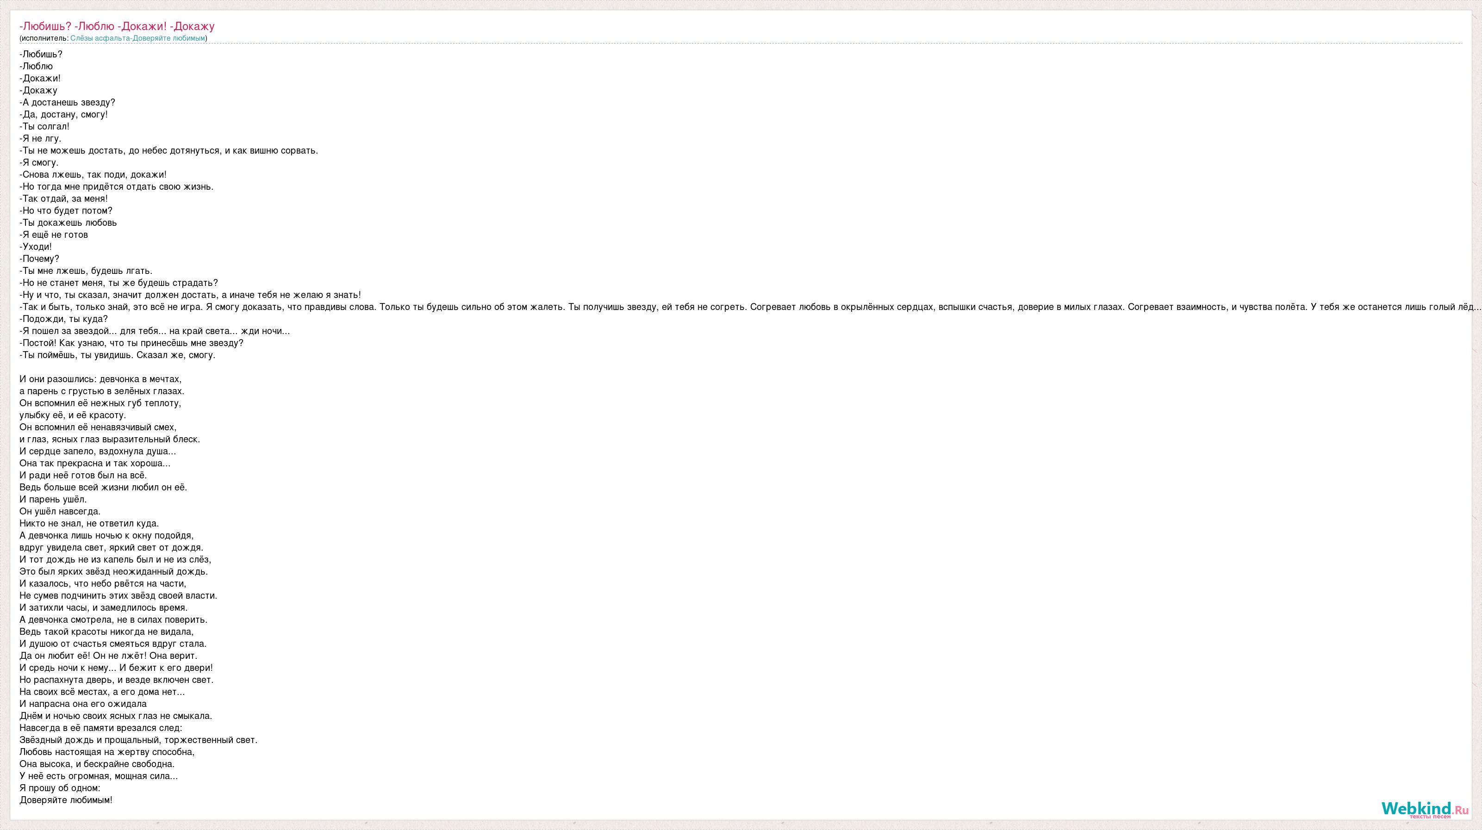This screenshot has height=830, width=1482.
Task: Click the lyric line '-Да, достану, смогу!'
Action: (x=64, y=114)
